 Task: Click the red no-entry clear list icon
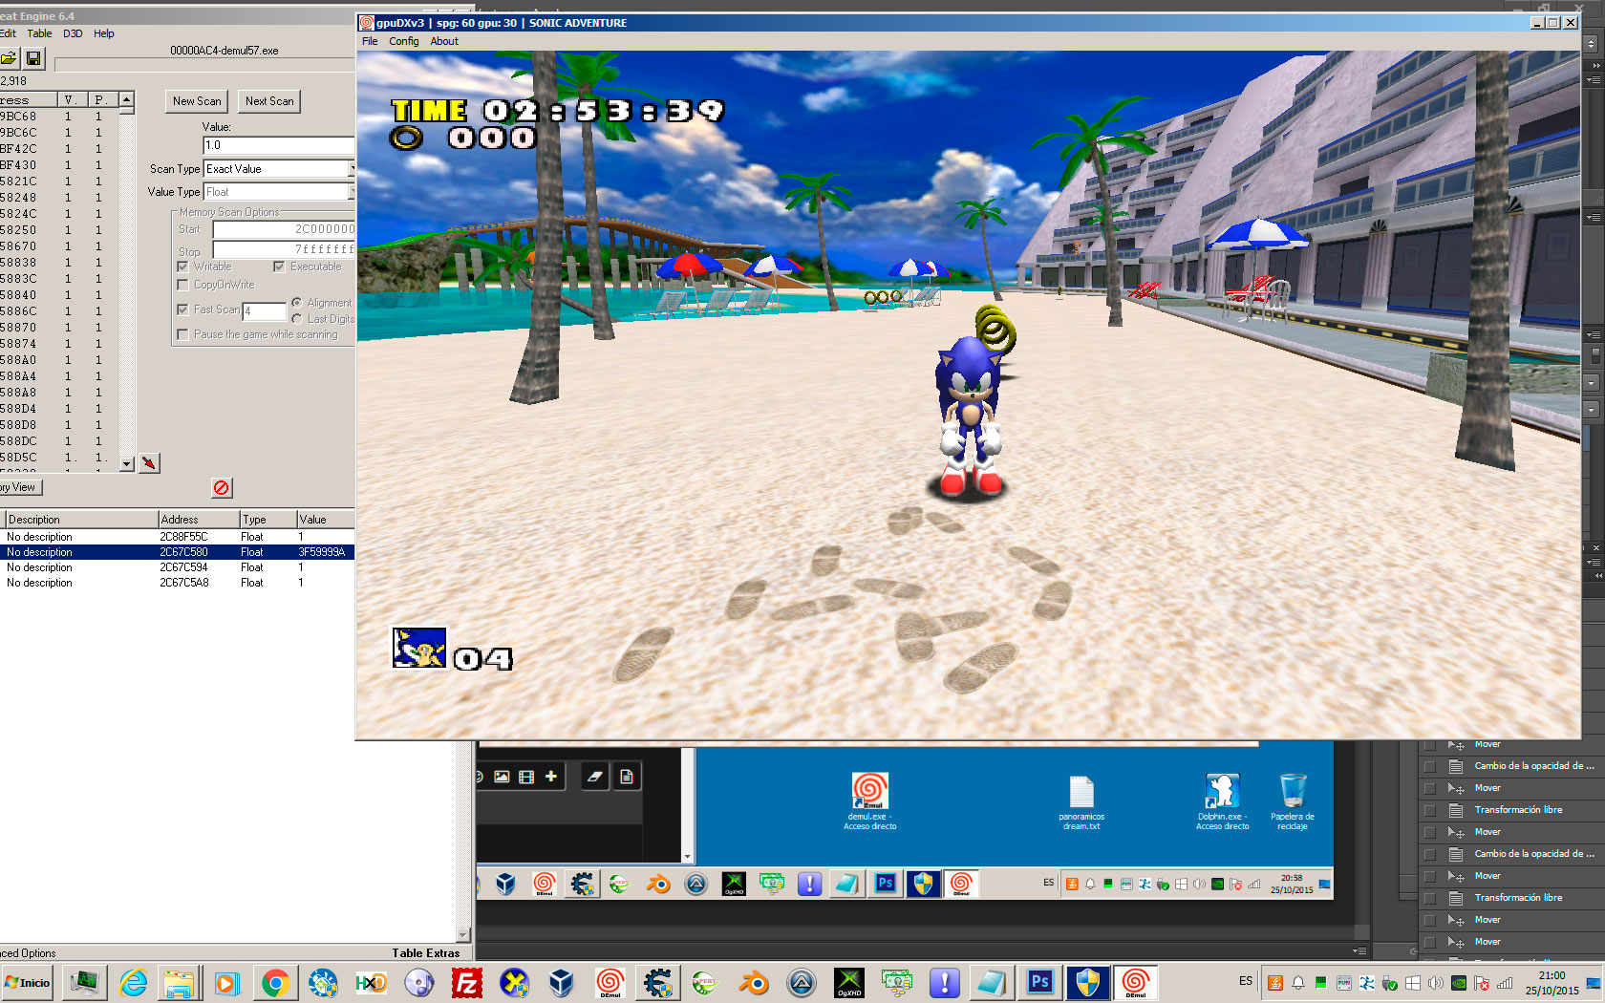(222, 488)
